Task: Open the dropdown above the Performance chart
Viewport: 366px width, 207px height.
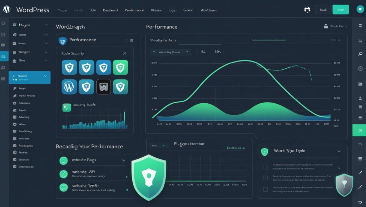Action: [x=171, y=52]
